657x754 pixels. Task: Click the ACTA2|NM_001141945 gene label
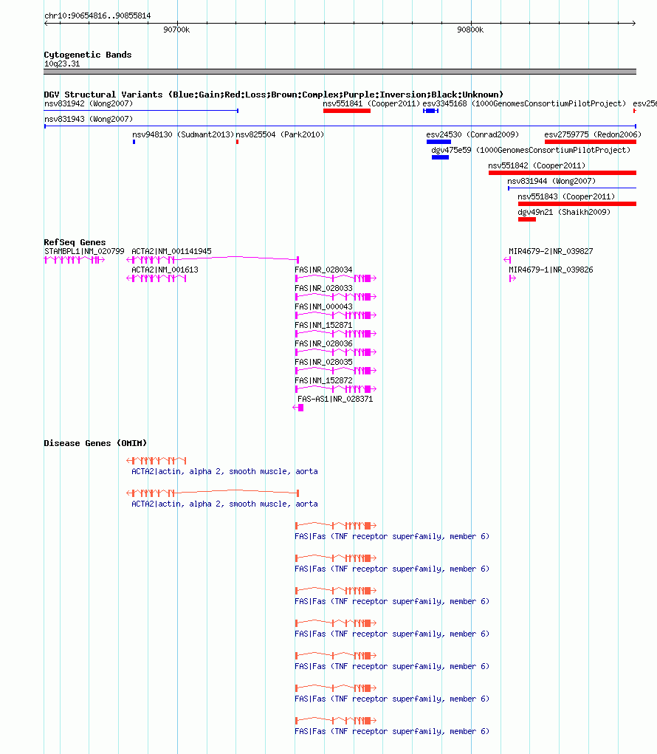tap(171, 251)
